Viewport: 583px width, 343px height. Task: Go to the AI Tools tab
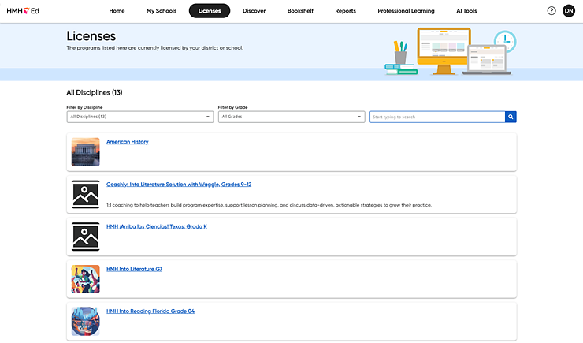tap(466, 11)
